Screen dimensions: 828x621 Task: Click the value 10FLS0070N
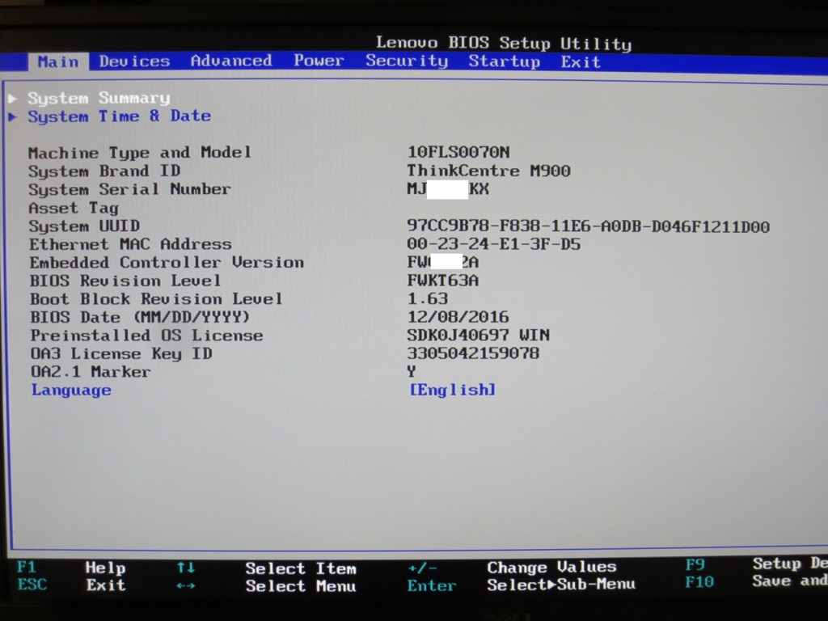458,152
